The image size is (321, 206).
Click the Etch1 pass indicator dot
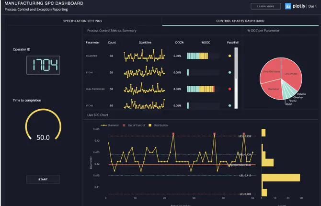(230, 73)
